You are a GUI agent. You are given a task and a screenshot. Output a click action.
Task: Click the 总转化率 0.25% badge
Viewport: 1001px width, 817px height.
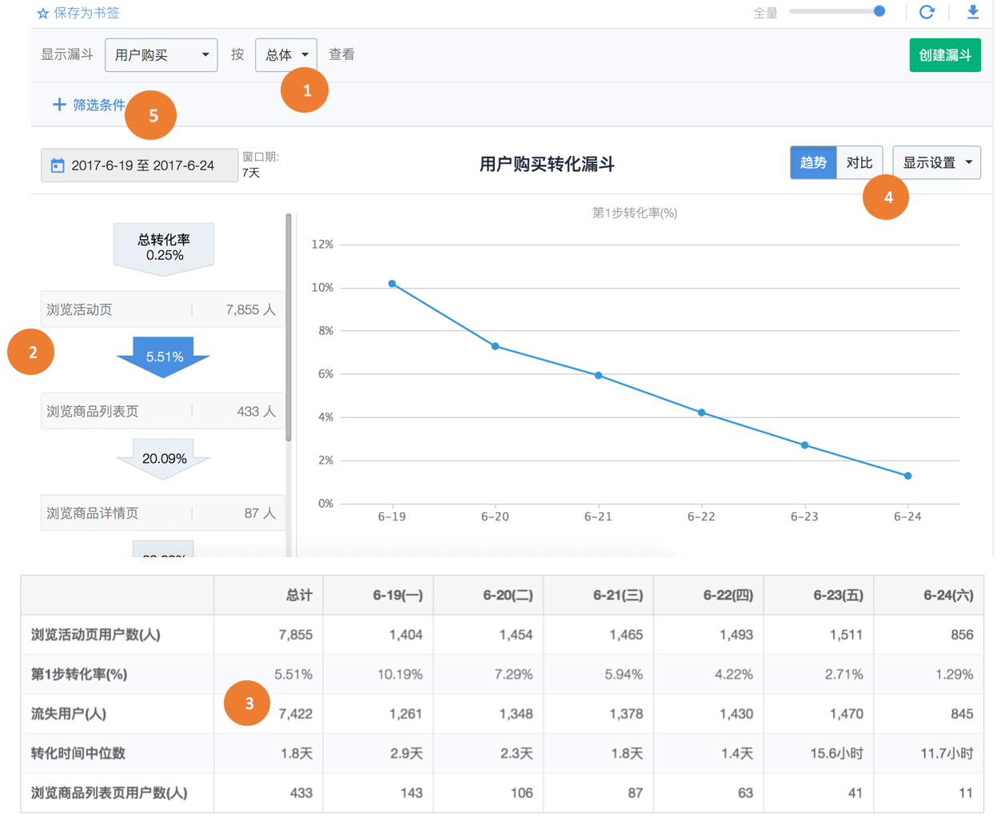pos(164,249)
